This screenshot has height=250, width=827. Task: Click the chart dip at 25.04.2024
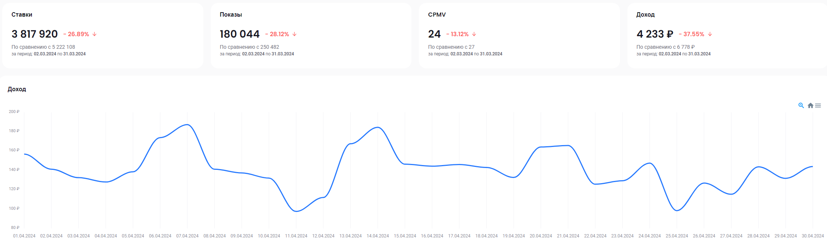(677, 210)
